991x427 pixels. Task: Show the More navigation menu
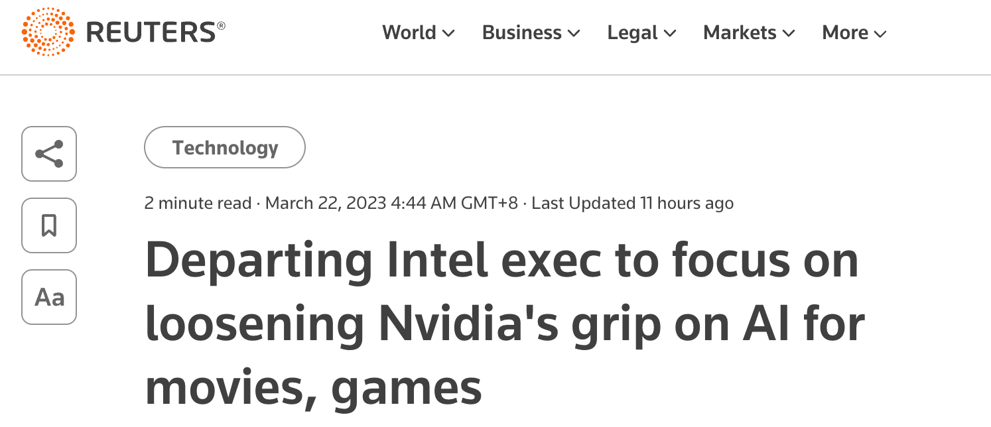point(845,32)
